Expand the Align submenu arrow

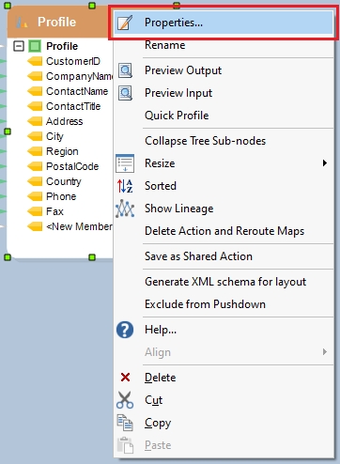point(325,352)
